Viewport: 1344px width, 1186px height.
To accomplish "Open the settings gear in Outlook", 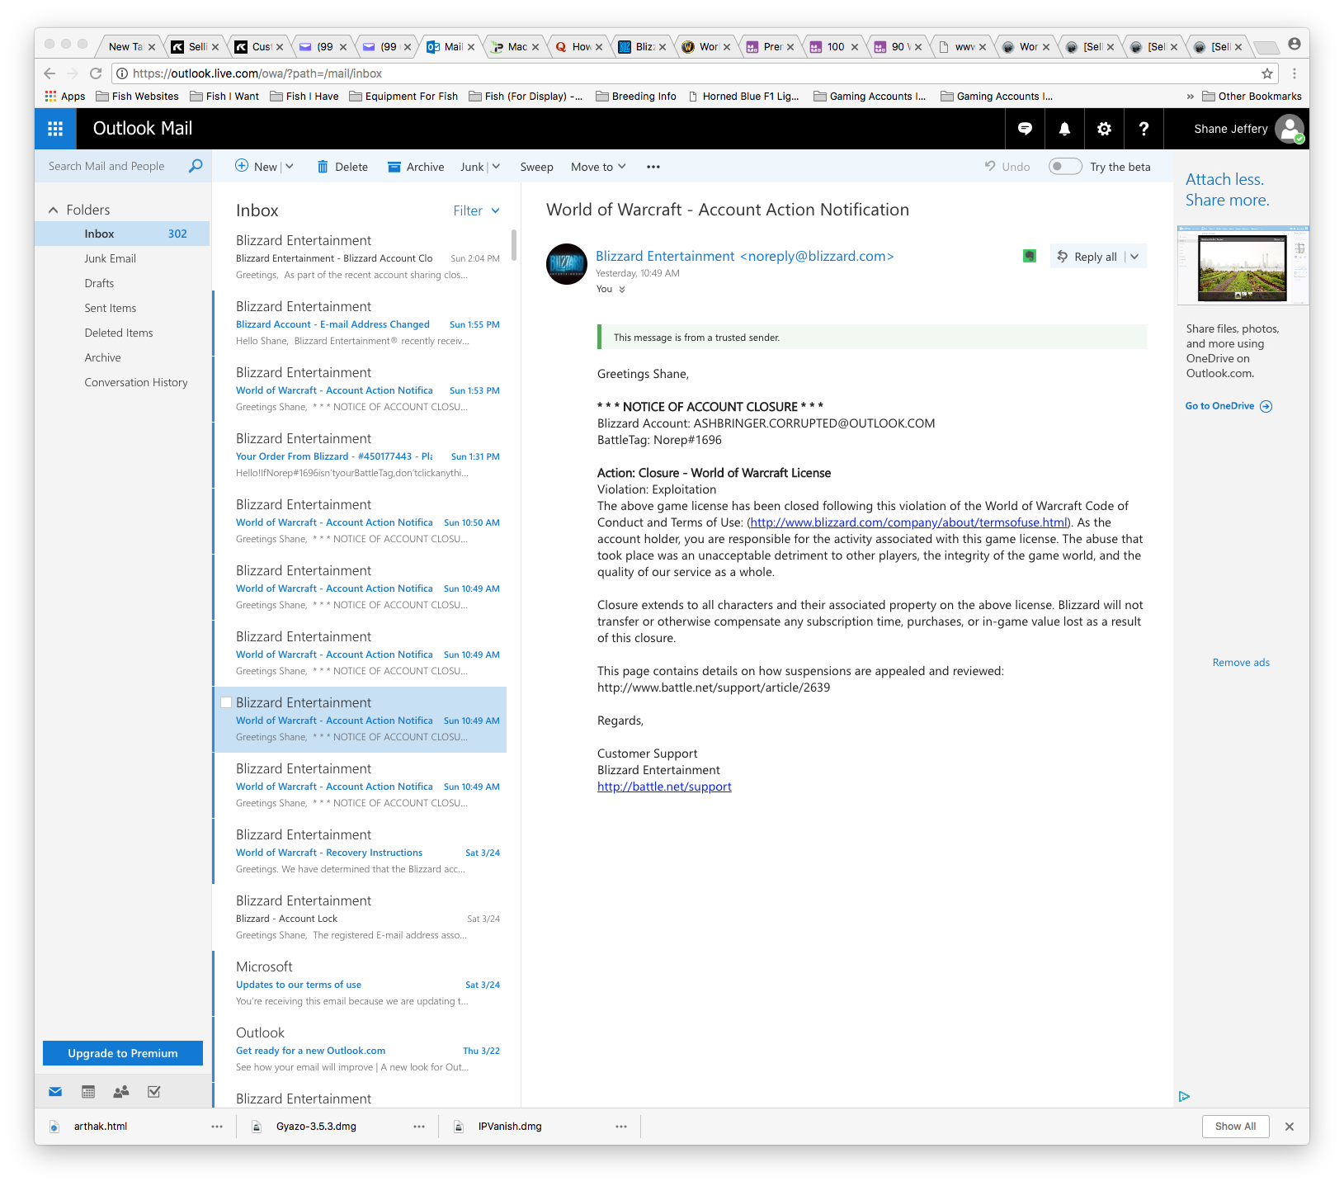I will tap(1104, 129).
